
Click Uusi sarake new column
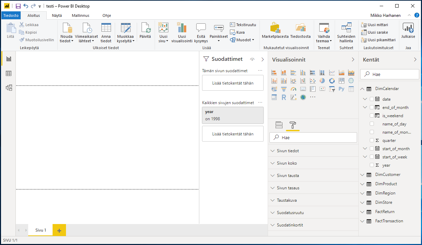tap(375, 32)
